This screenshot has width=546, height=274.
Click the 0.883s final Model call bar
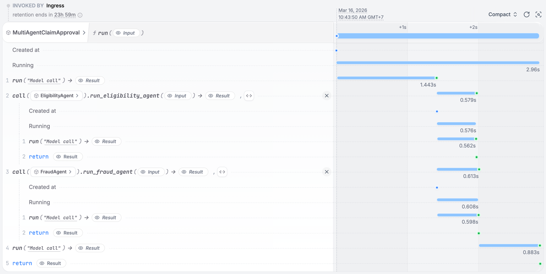coord(509,246)
